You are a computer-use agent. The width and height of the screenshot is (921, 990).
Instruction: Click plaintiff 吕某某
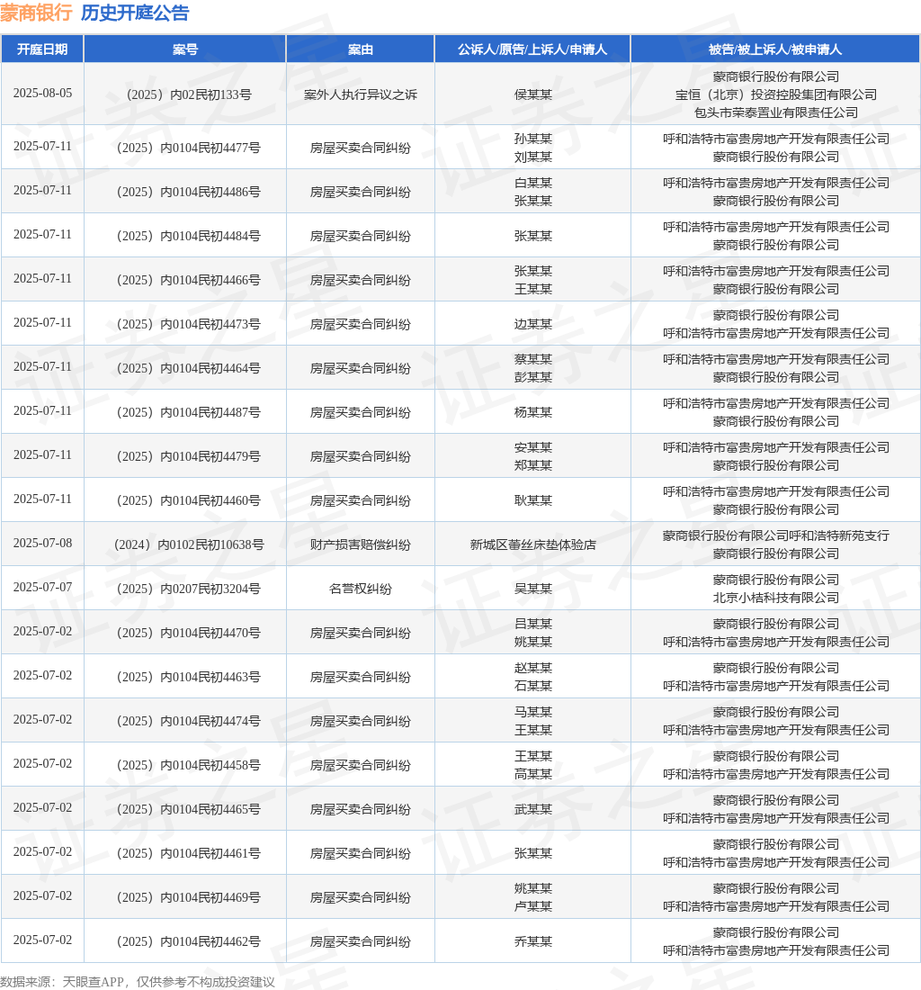(x=533, y=624)
